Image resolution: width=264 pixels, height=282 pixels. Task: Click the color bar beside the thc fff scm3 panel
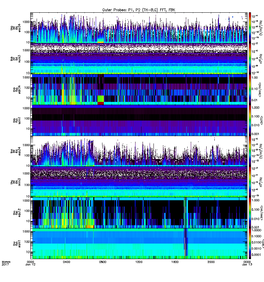[250, 182]
